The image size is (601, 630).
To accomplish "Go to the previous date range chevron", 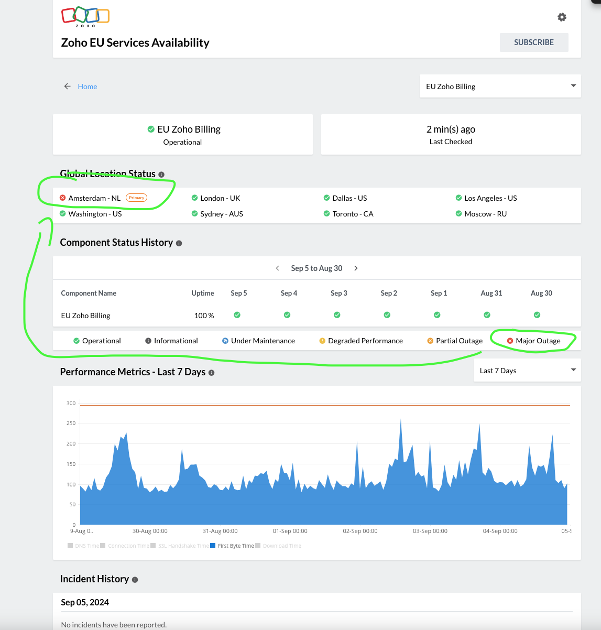I will tap(277, 268).
